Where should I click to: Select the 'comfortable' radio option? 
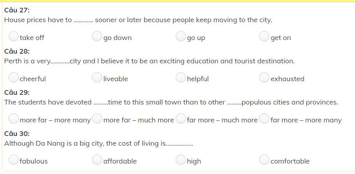coord(264,160)
